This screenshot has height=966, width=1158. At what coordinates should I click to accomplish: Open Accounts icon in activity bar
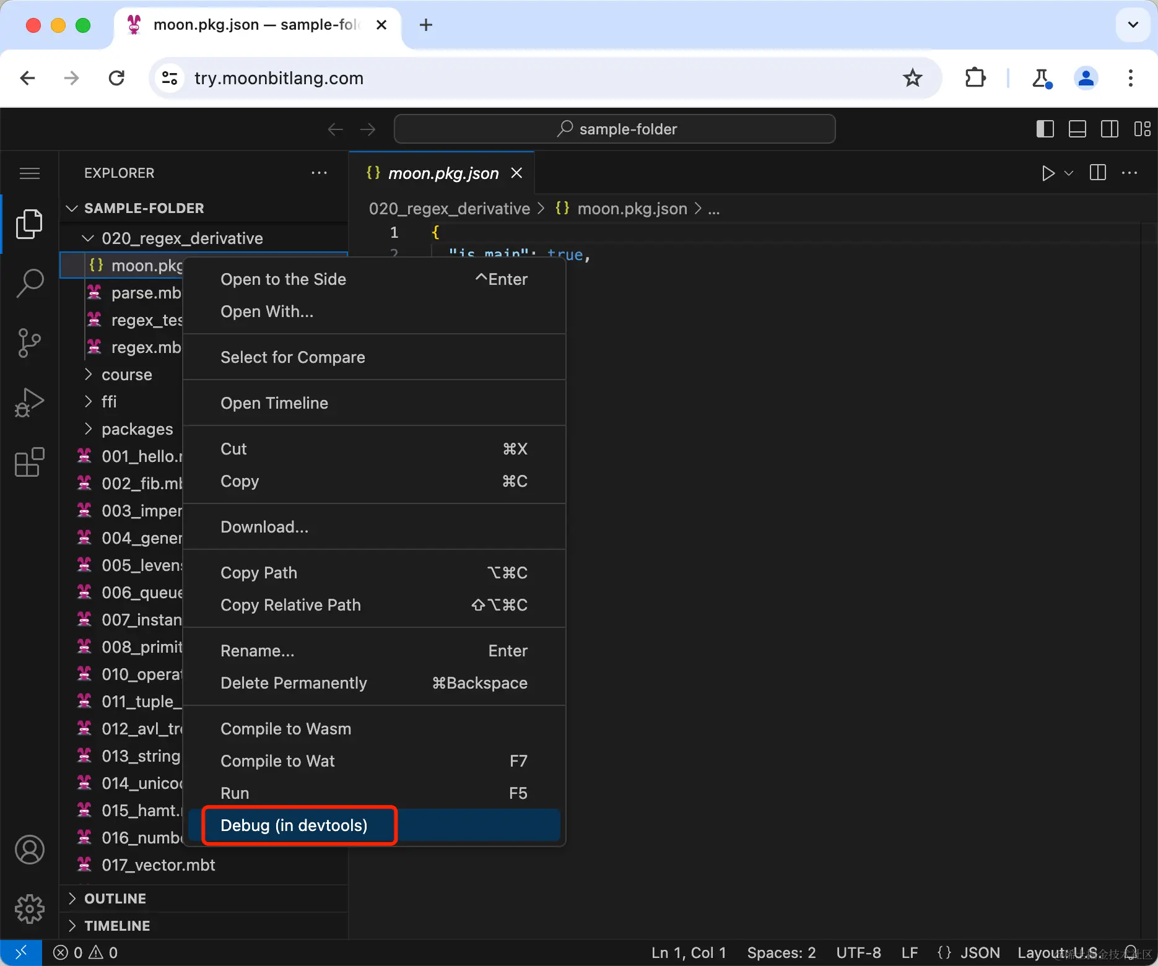pyautogui.click(x=29, y=849)
